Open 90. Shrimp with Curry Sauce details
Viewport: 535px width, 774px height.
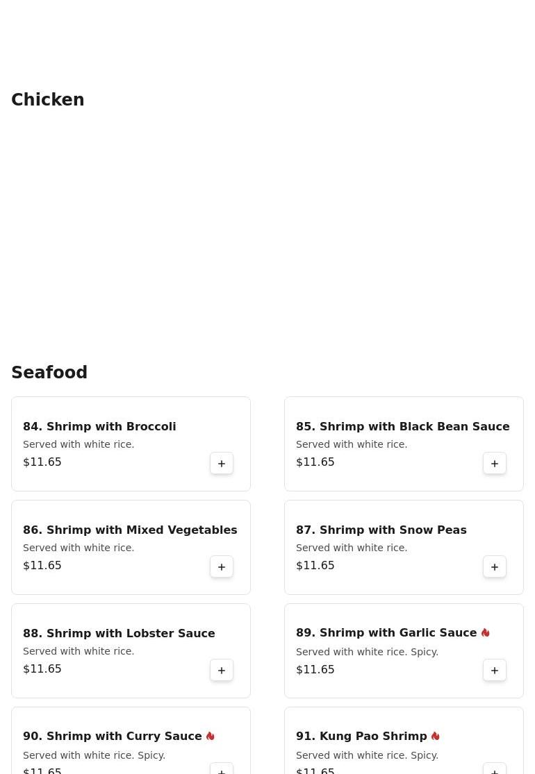[113, 737]
